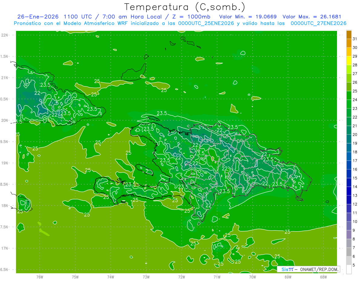This screenshot has width=363, height=281.
Task: Click the "69W" longitude axis label
Action: pos(288,277)
